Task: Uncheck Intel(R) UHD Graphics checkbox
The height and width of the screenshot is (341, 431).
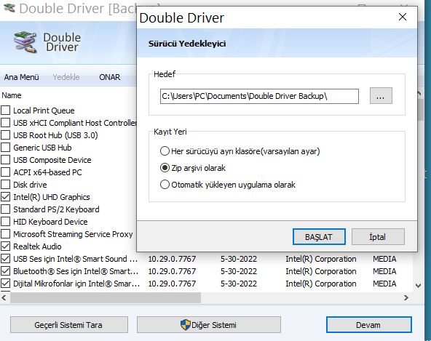Action: pyautogui.click(x=6, y=197)
